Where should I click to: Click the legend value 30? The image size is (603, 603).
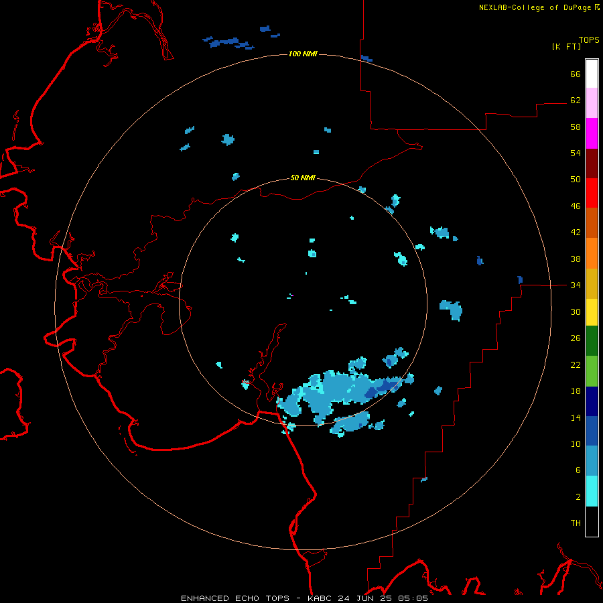tap(576, 312)
